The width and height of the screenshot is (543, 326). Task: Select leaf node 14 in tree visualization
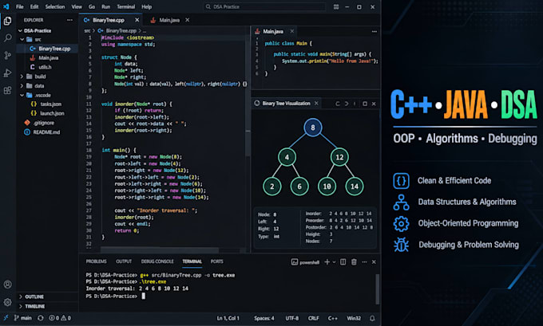click(355, 187)
